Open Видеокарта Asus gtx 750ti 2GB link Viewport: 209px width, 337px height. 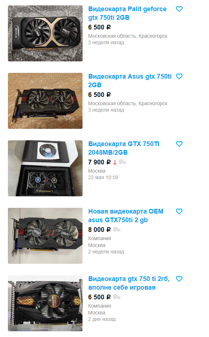click(130, 81)
